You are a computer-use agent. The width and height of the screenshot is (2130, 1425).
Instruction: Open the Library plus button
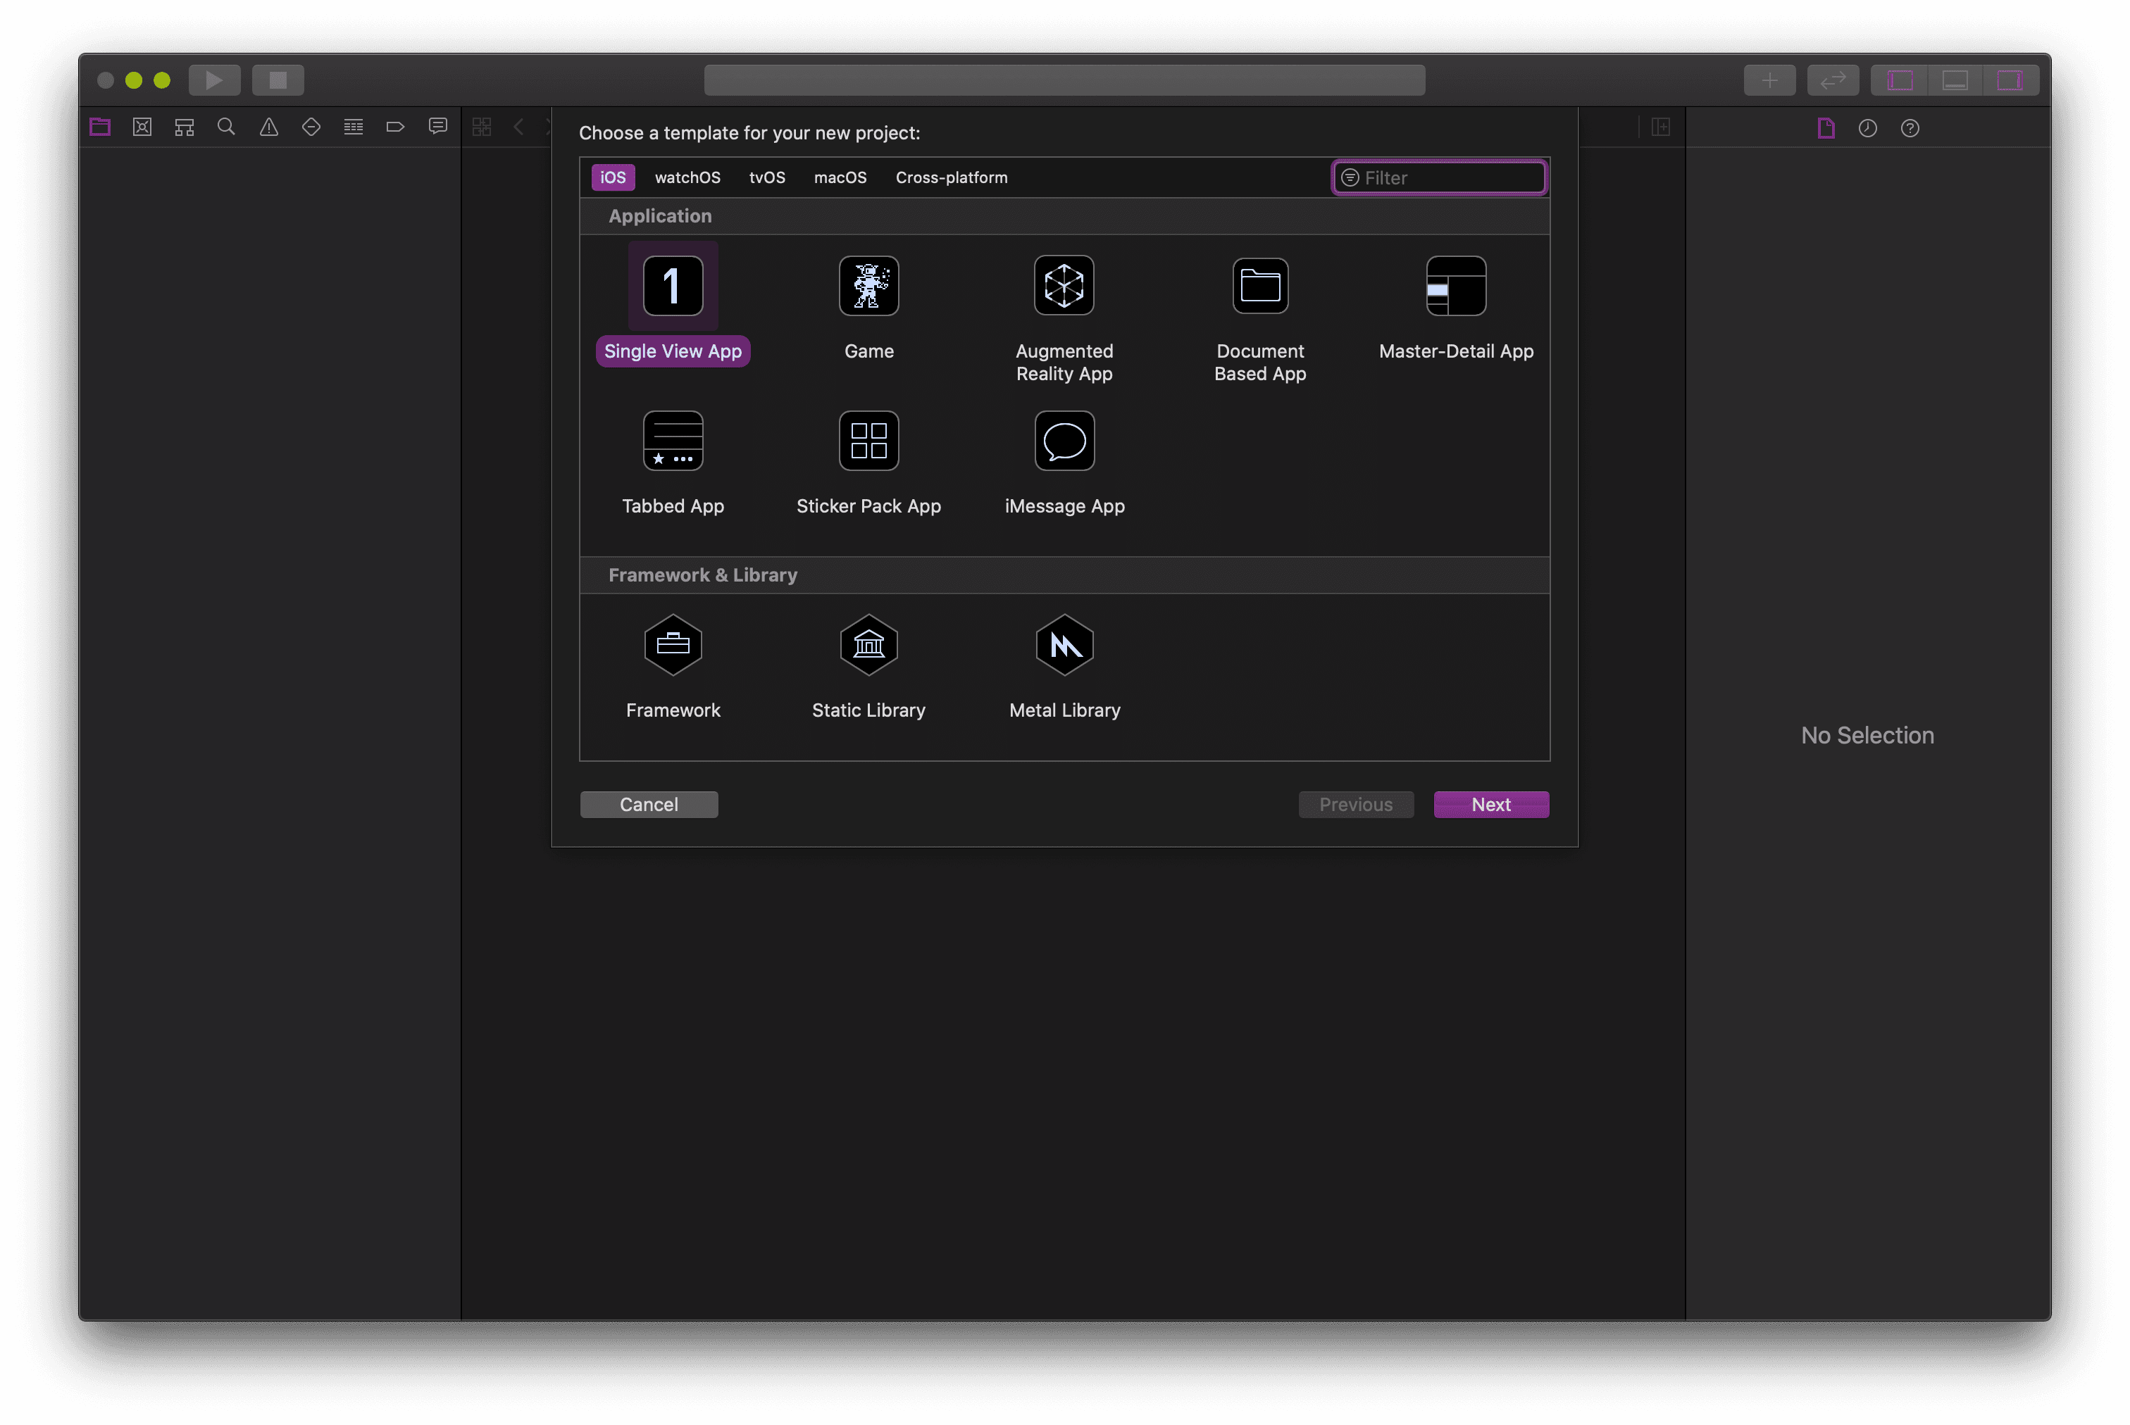tap(1769, 80)
